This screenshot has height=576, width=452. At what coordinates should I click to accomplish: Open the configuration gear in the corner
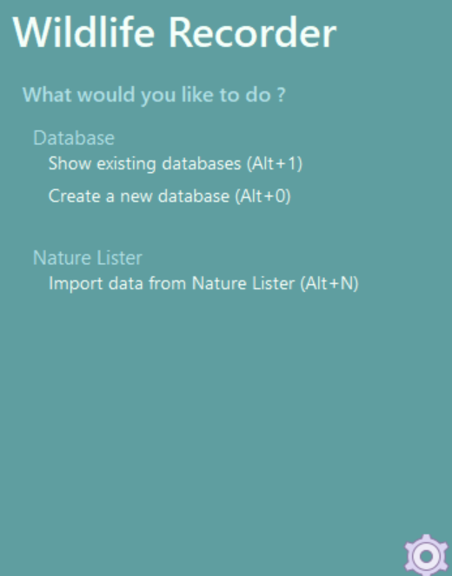tap(426, 556)
